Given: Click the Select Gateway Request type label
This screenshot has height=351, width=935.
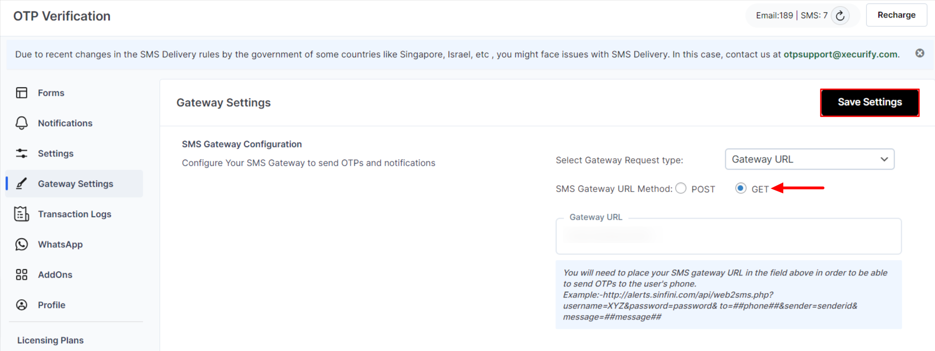Looking at the screenshot, I should coord(619,160).
